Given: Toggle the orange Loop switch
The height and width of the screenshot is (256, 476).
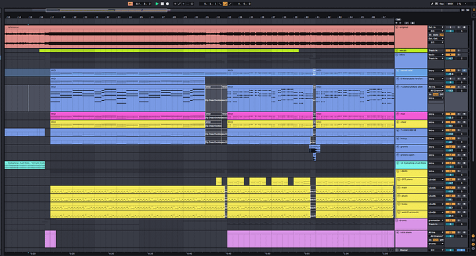Looking at the screenshot, I should coord(225,4).
